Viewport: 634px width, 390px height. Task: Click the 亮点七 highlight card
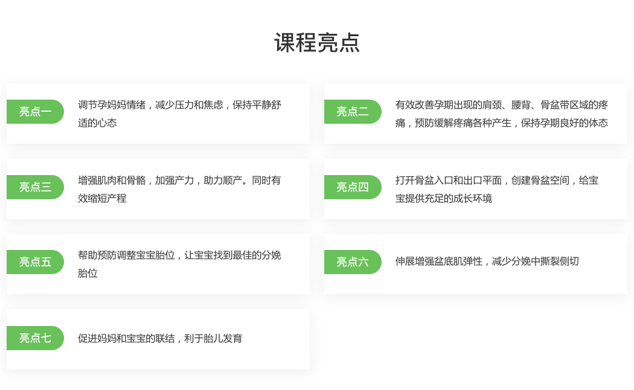158,339
